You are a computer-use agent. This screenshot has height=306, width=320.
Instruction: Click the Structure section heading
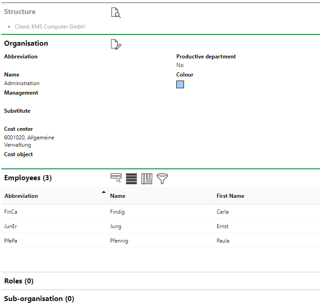pos(19,12)
